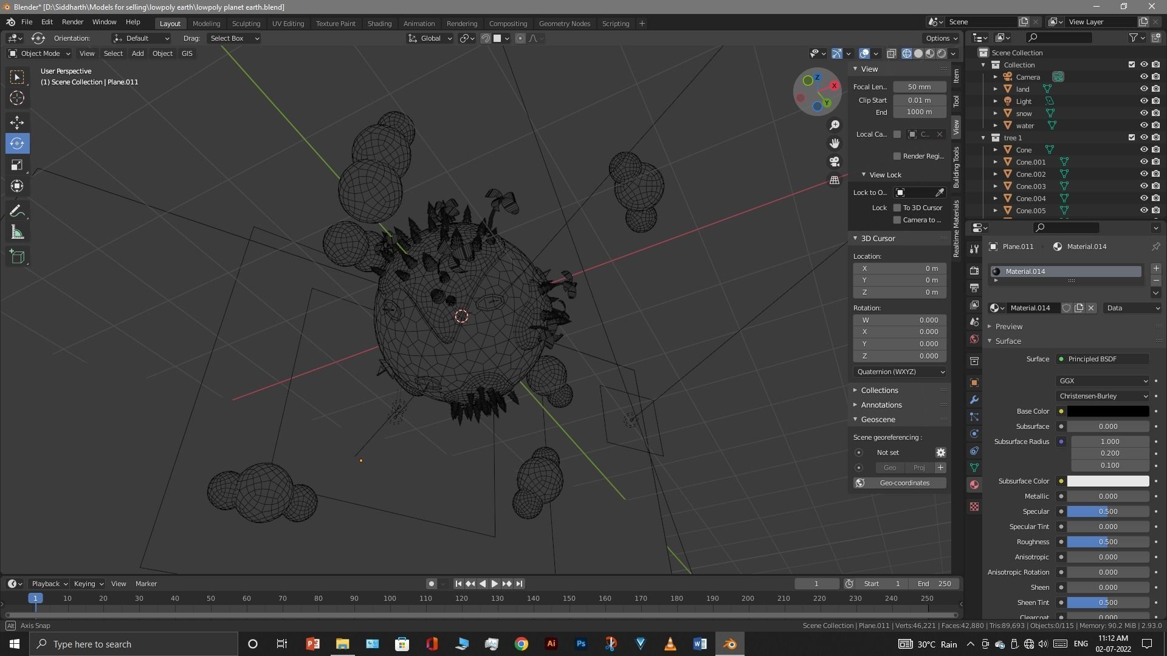This screenshot has height=656, width=1167.
Task: Enable Render Region checkbox
Action: click(897, 156)
